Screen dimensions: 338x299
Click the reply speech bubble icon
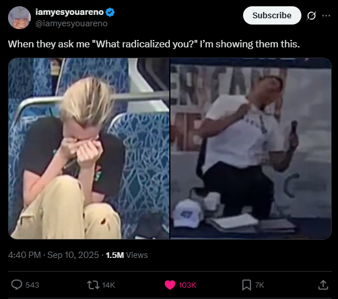17,285
